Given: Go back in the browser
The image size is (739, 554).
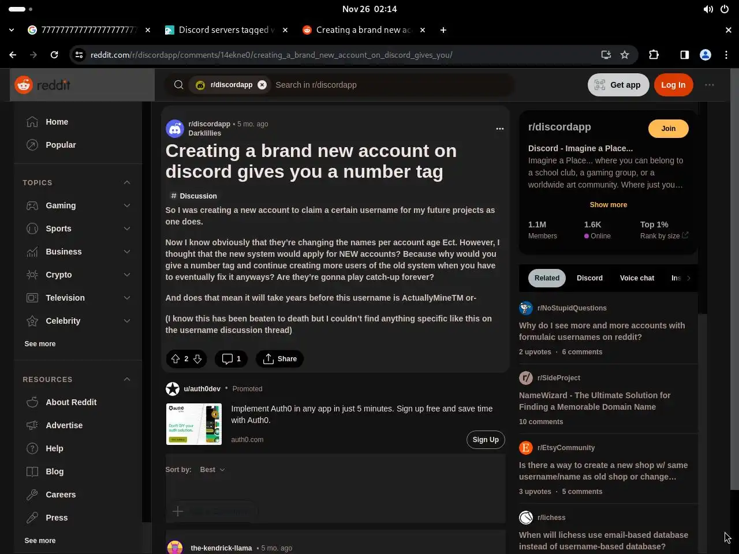Looking at the screenshot, I should pos(13,55).
